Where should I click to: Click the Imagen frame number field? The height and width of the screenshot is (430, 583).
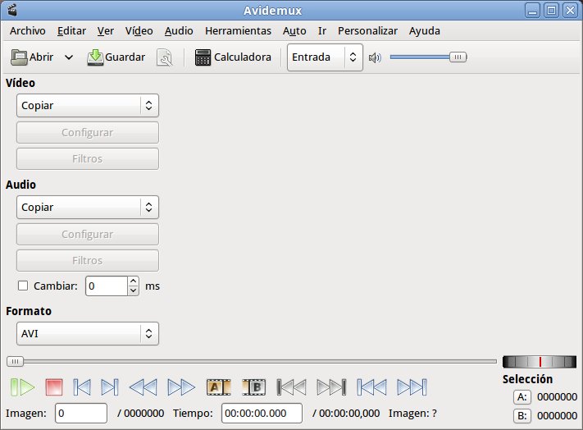click(81, 414)
